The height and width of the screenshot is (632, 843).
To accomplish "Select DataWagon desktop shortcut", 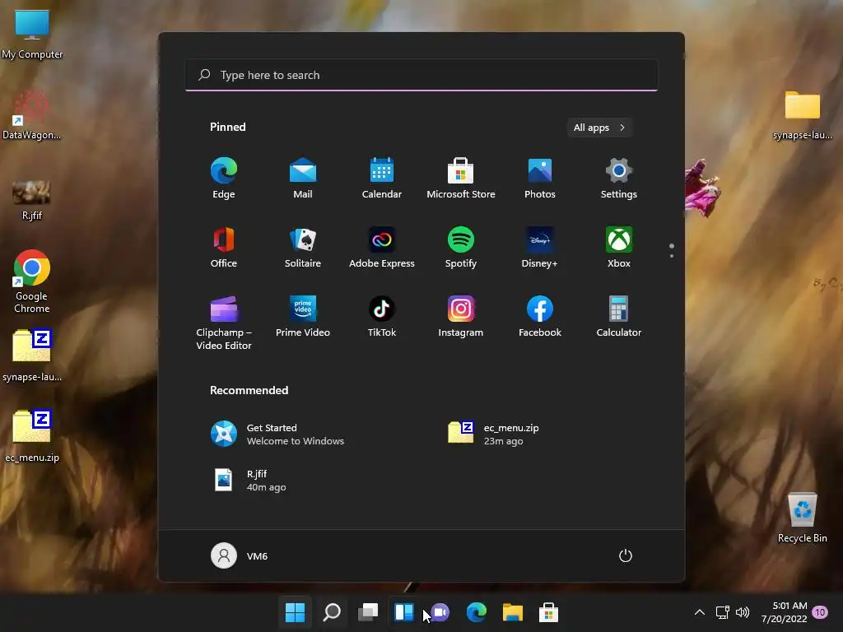I will point(31,115).
